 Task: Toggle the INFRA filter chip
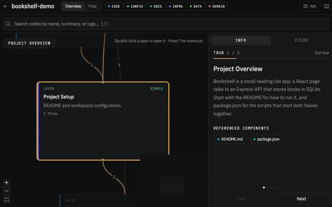(x=176, y=6)
